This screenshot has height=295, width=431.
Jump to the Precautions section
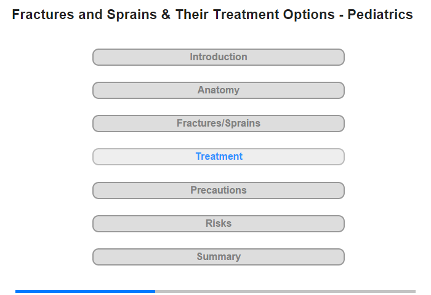[218, 191]
